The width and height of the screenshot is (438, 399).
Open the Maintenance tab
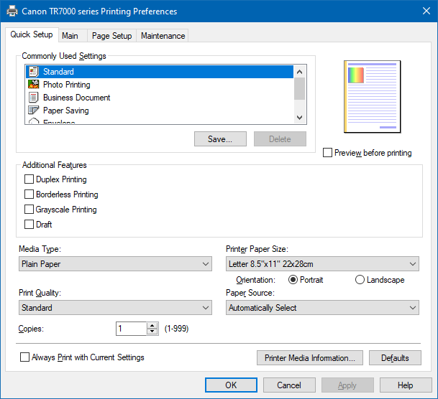(x=163, y=36)
